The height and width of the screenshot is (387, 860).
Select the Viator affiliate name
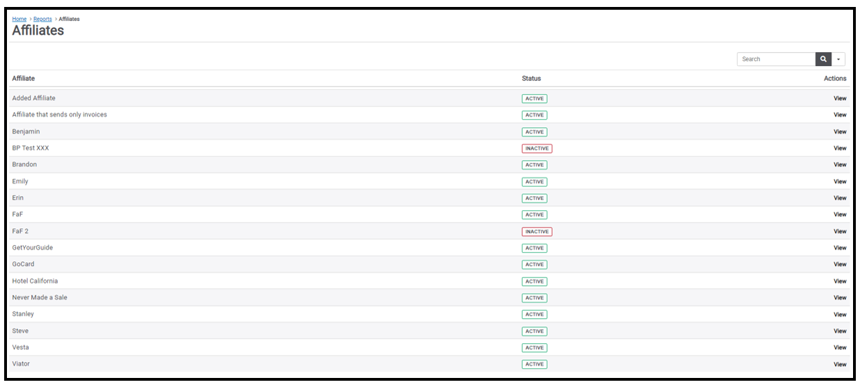pos(22,364)
